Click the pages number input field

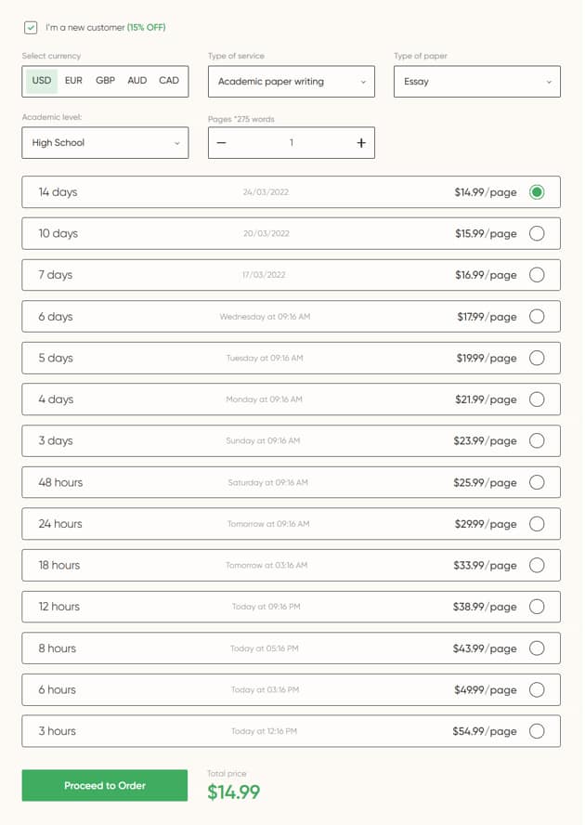click(x=292, y=142)
